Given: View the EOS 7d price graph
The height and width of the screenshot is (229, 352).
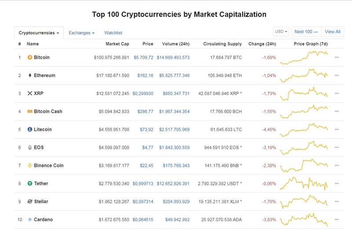Looking at the screenshot, I should tap(304, 148).
